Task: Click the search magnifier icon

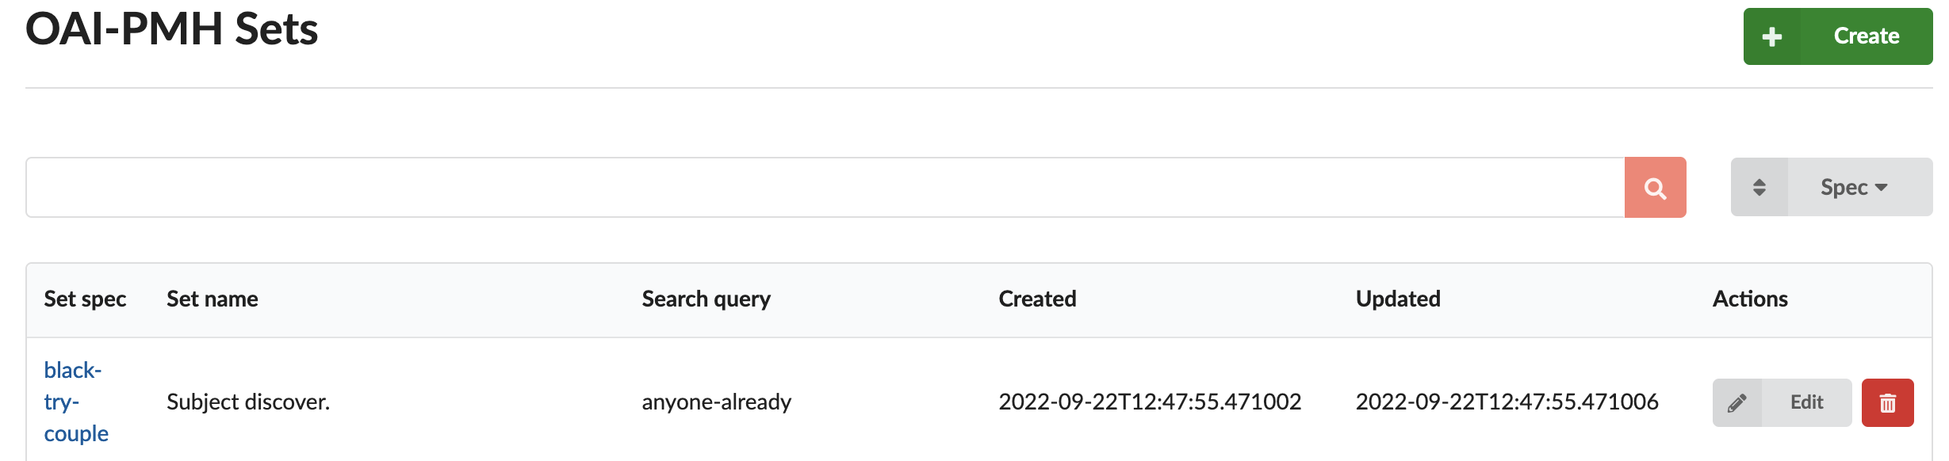Action: click(1655, 187)
